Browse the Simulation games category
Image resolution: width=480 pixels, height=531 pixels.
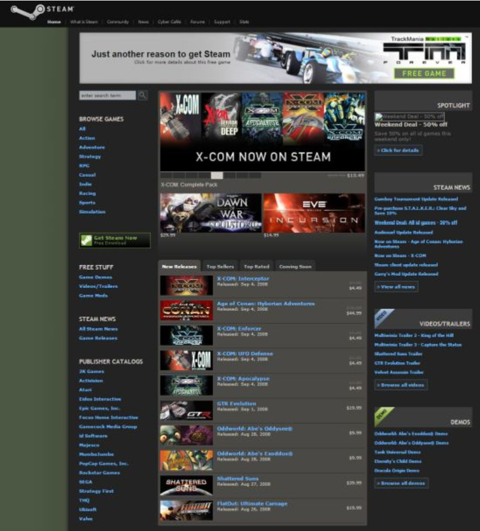[92, 211]
